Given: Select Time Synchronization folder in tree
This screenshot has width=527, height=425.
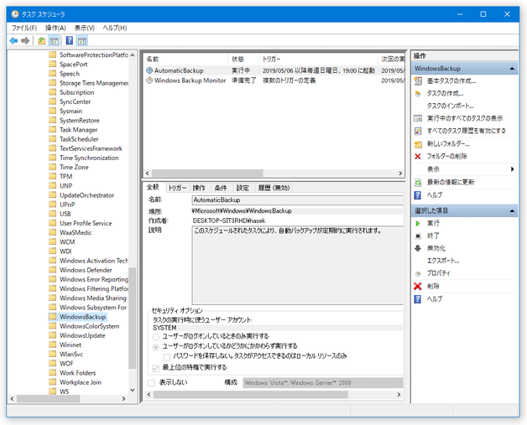Looking at the screenshot, I should click(x=89, y=158).
